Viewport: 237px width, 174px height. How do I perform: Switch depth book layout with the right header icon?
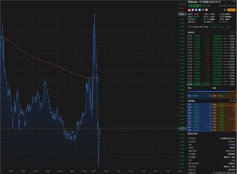[234, 101]
